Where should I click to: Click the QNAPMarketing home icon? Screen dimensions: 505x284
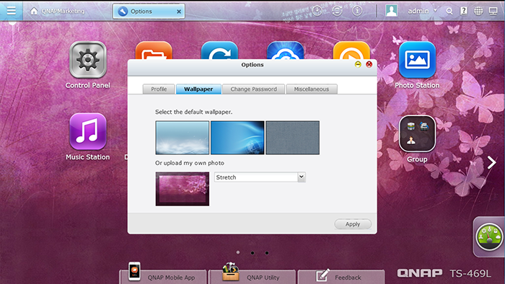(34, 11)
